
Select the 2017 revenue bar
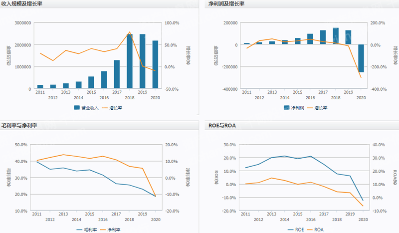click(x=117, y=74)
